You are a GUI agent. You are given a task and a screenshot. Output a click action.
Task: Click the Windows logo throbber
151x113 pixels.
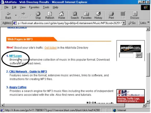point(146,7)
